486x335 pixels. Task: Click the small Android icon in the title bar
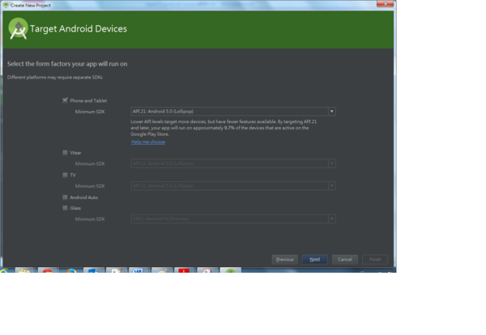tap(5, 4)
